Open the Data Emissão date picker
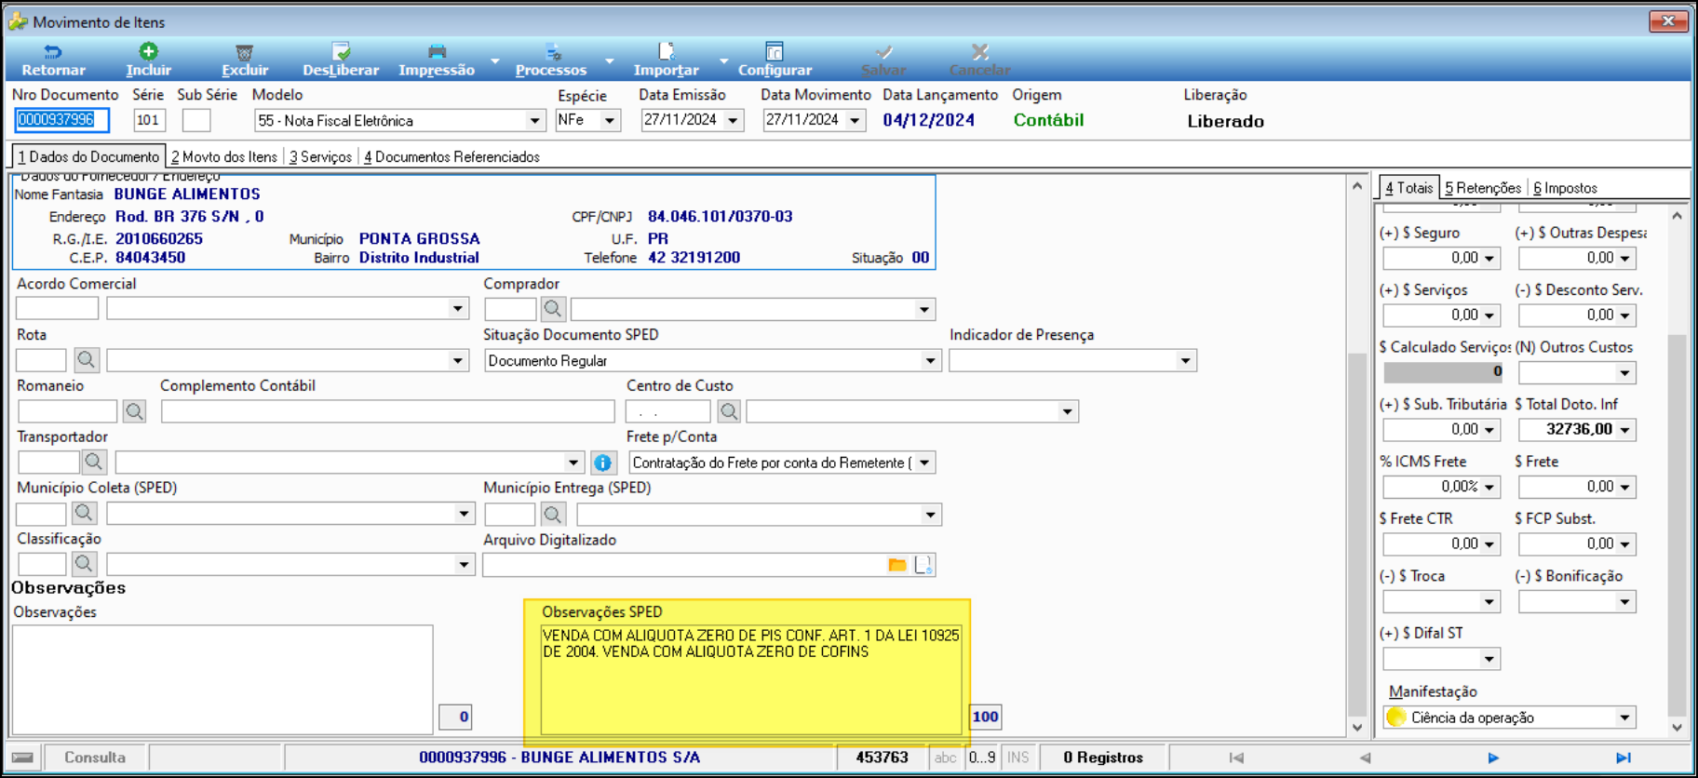Screen dimensions: 1698x778 (x=733, y=120)
